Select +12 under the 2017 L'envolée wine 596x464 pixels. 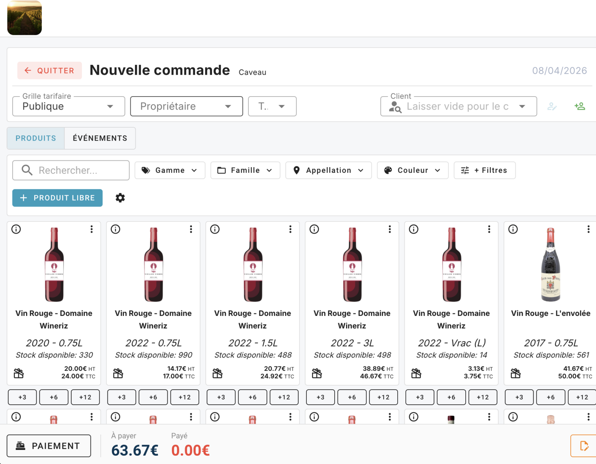pos(582,397)
